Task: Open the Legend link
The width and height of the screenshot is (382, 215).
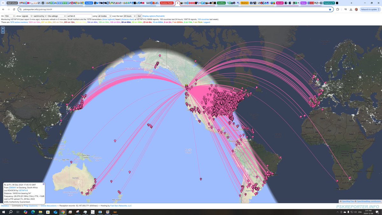Action: 207,22
